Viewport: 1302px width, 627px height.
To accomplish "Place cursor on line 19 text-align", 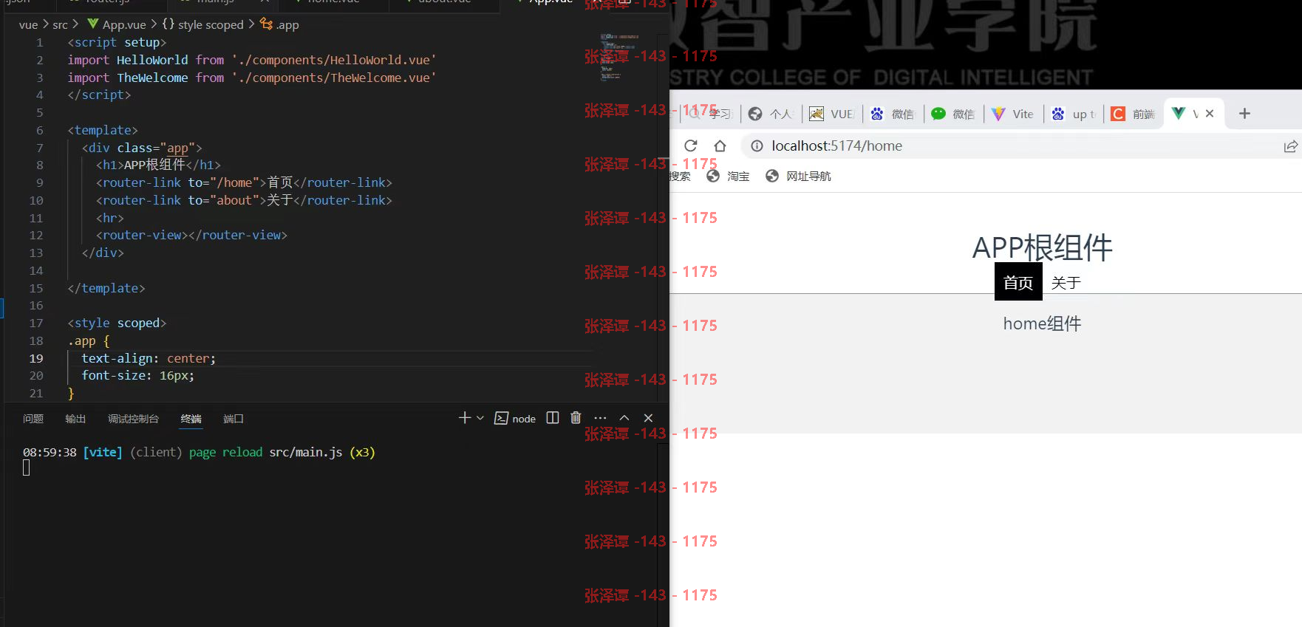I will pyautogui.click(x=149, y=358).
